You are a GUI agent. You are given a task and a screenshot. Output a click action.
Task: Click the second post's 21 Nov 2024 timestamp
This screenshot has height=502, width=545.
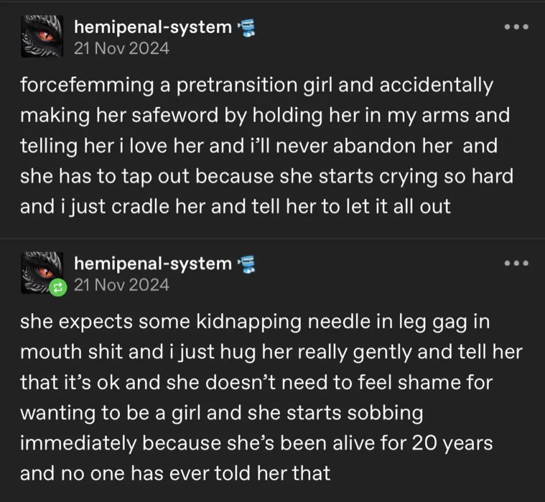pos(122,285)
